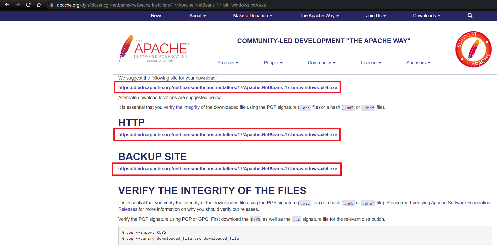
Task: Click the Backup Site download link
Action: [228, 169]
